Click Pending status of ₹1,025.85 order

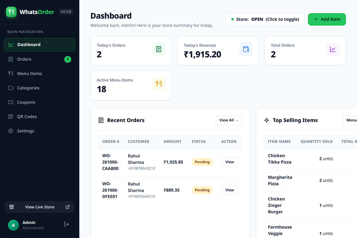click(x=202, y=162)
